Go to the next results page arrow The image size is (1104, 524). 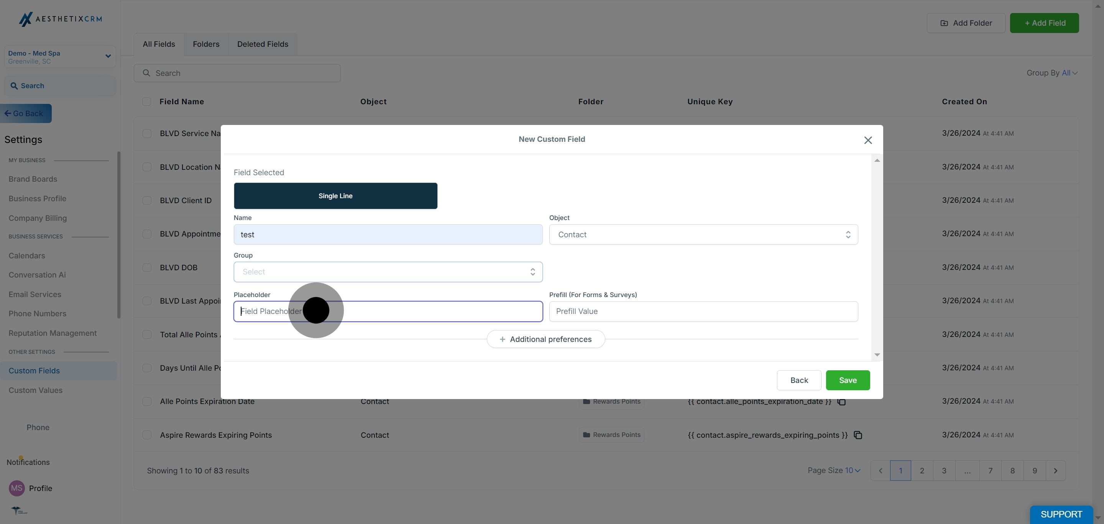pos(1055,470)
